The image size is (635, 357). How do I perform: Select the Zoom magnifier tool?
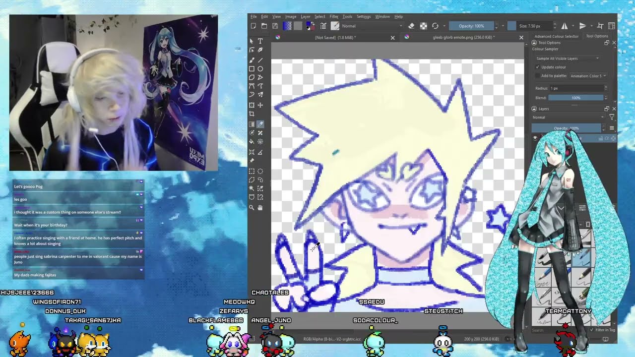[252, 208]
